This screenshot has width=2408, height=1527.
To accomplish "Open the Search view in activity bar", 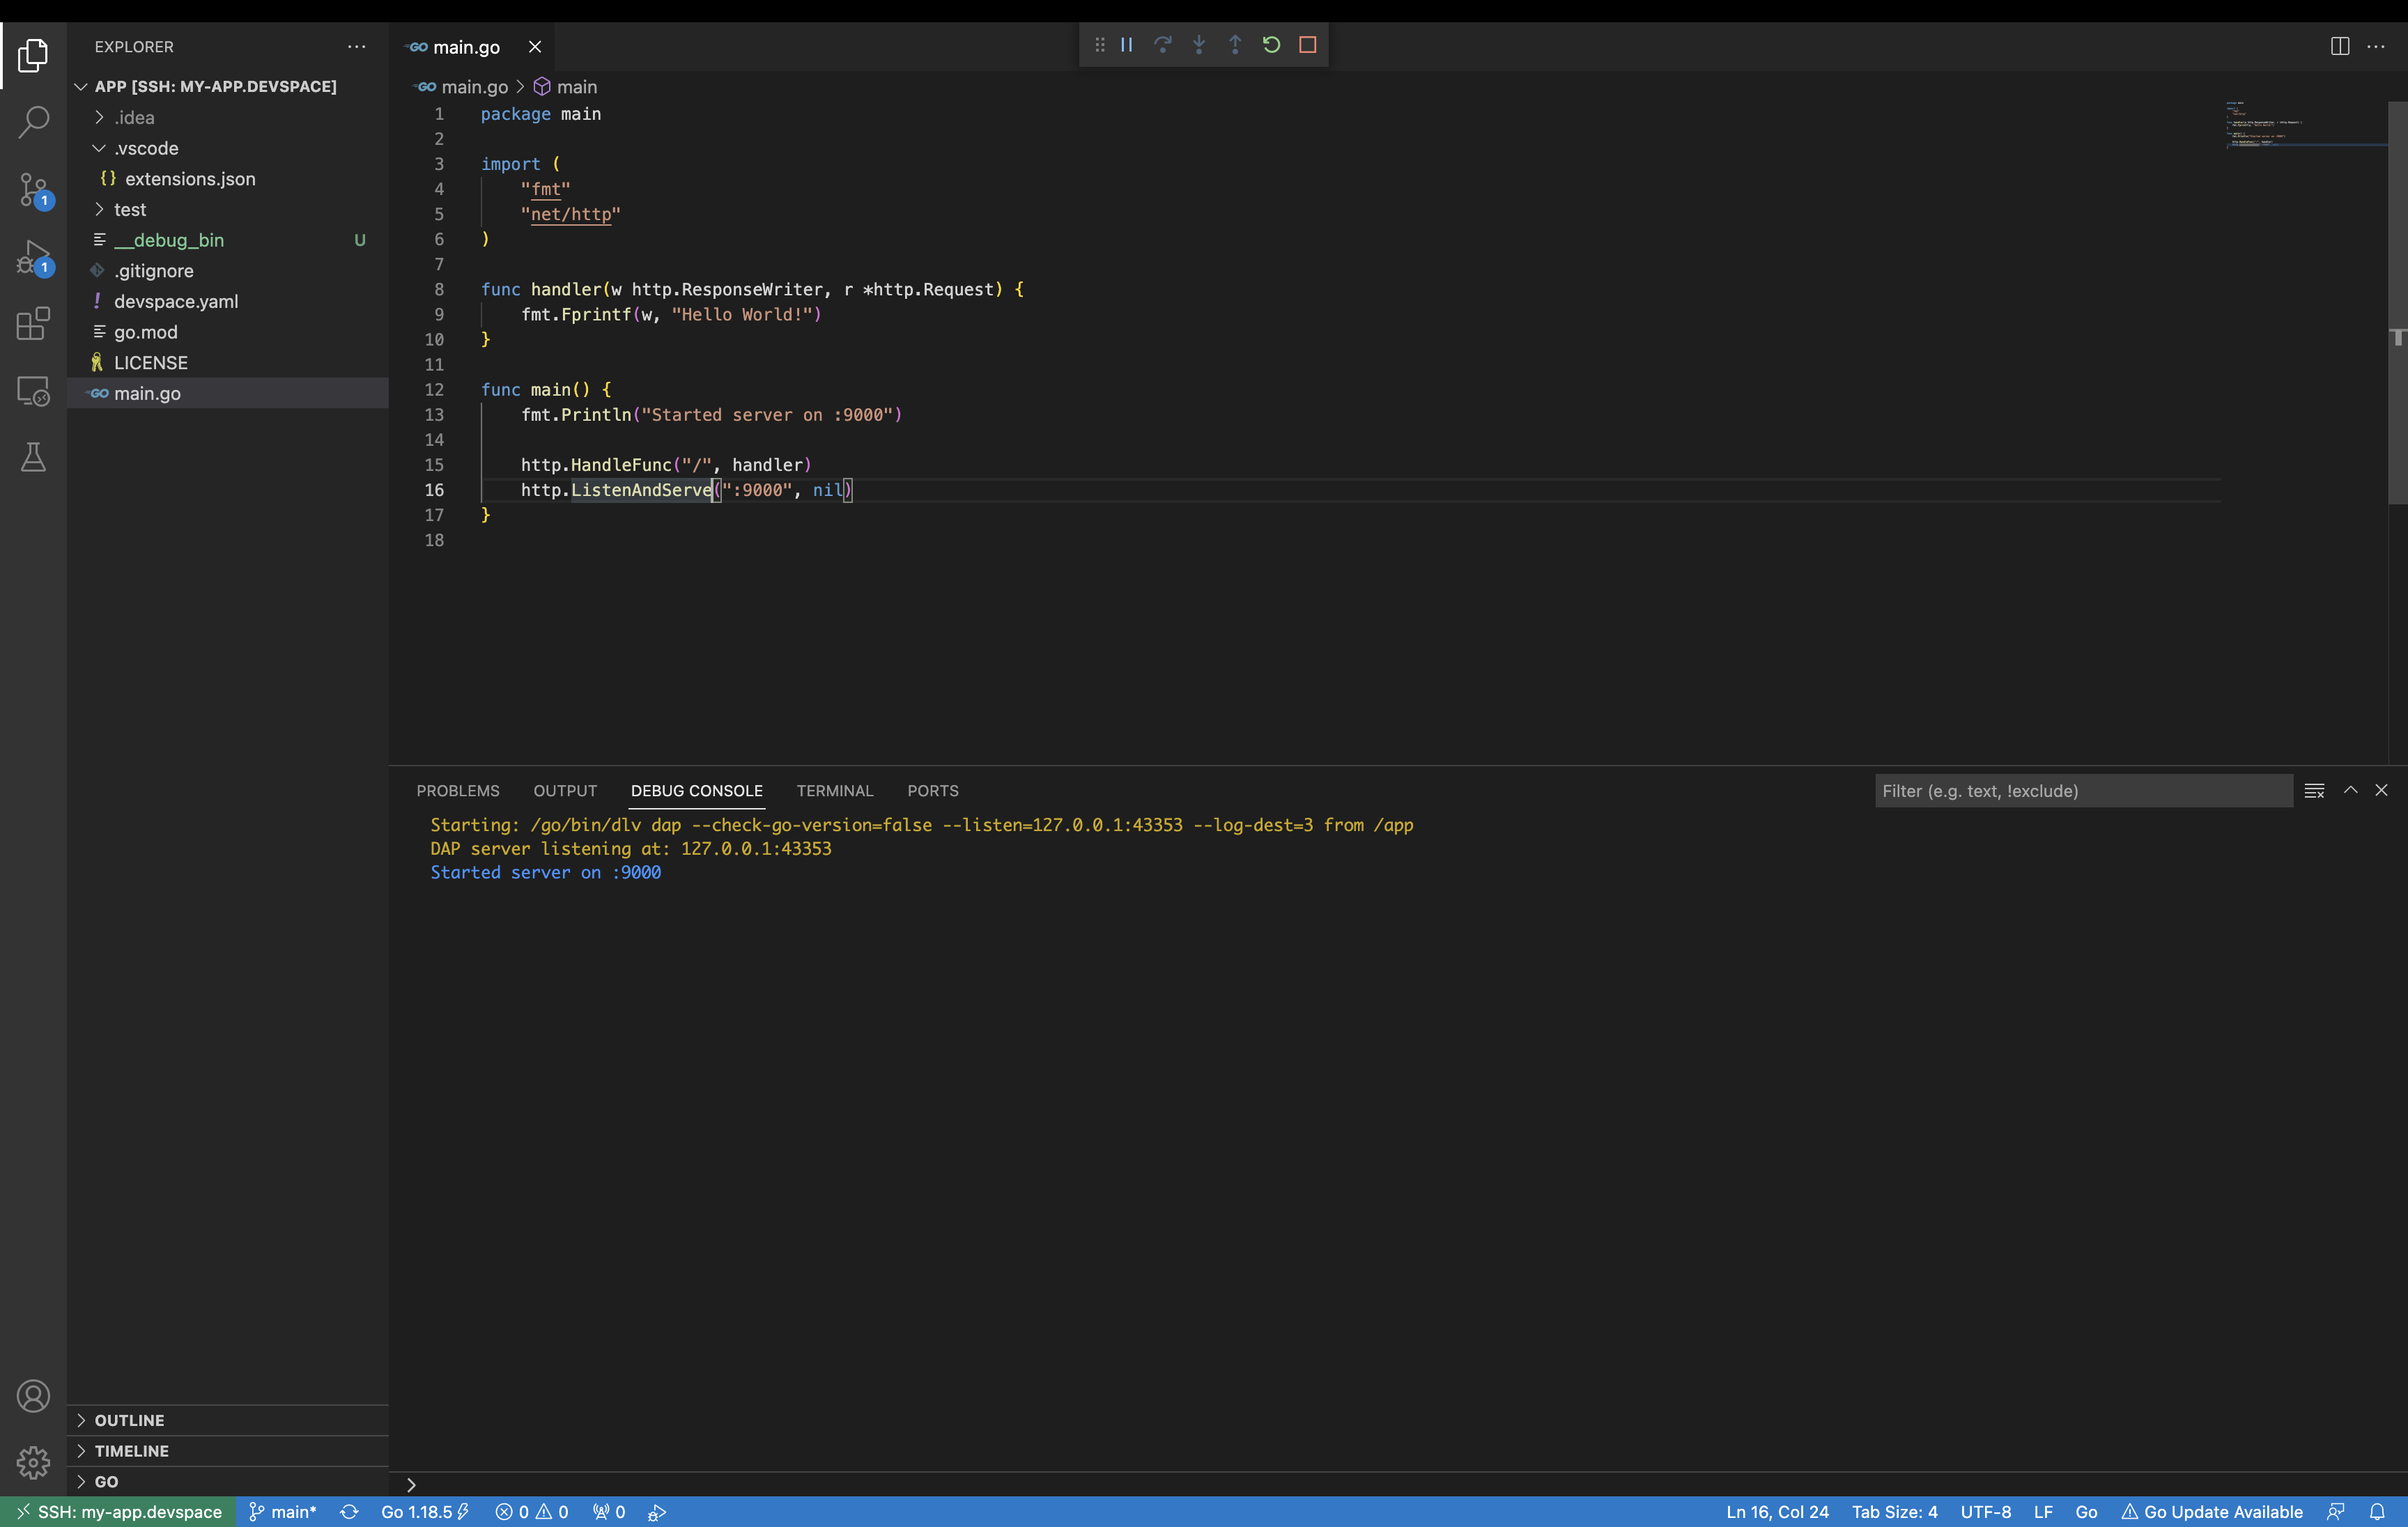I will [33, 122].
